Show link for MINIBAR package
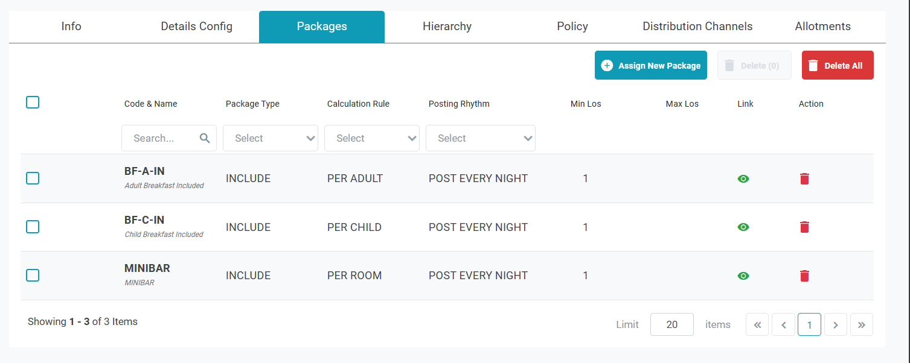 [743, 276]
